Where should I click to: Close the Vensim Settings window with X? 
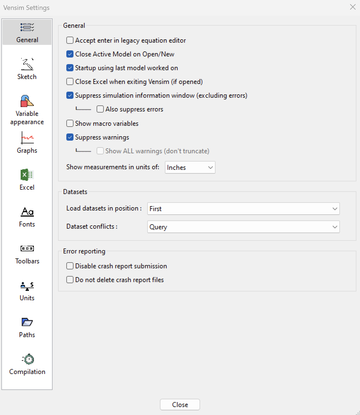tap(353, 7)
